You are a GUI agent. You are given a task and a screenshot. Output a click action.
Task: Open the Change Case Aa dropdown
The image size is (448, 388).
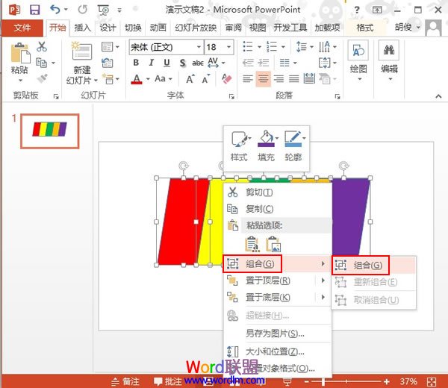[164, 78]
